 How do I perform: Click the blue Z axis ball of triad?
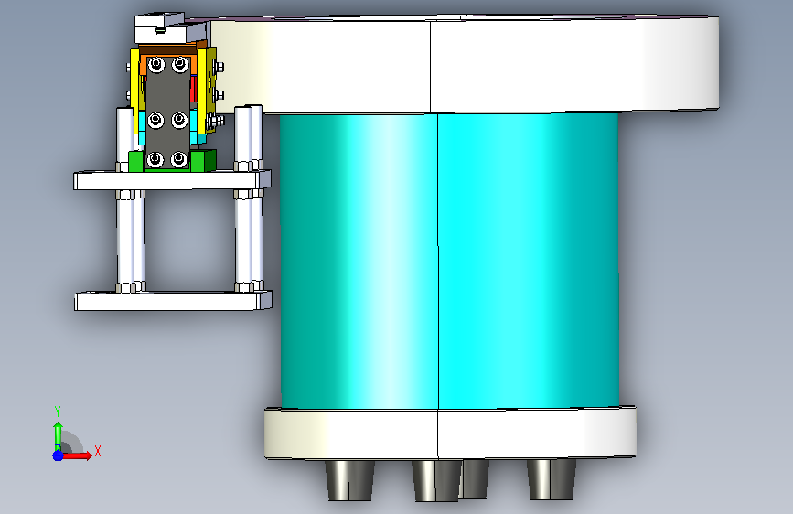[x=58, y=455]
